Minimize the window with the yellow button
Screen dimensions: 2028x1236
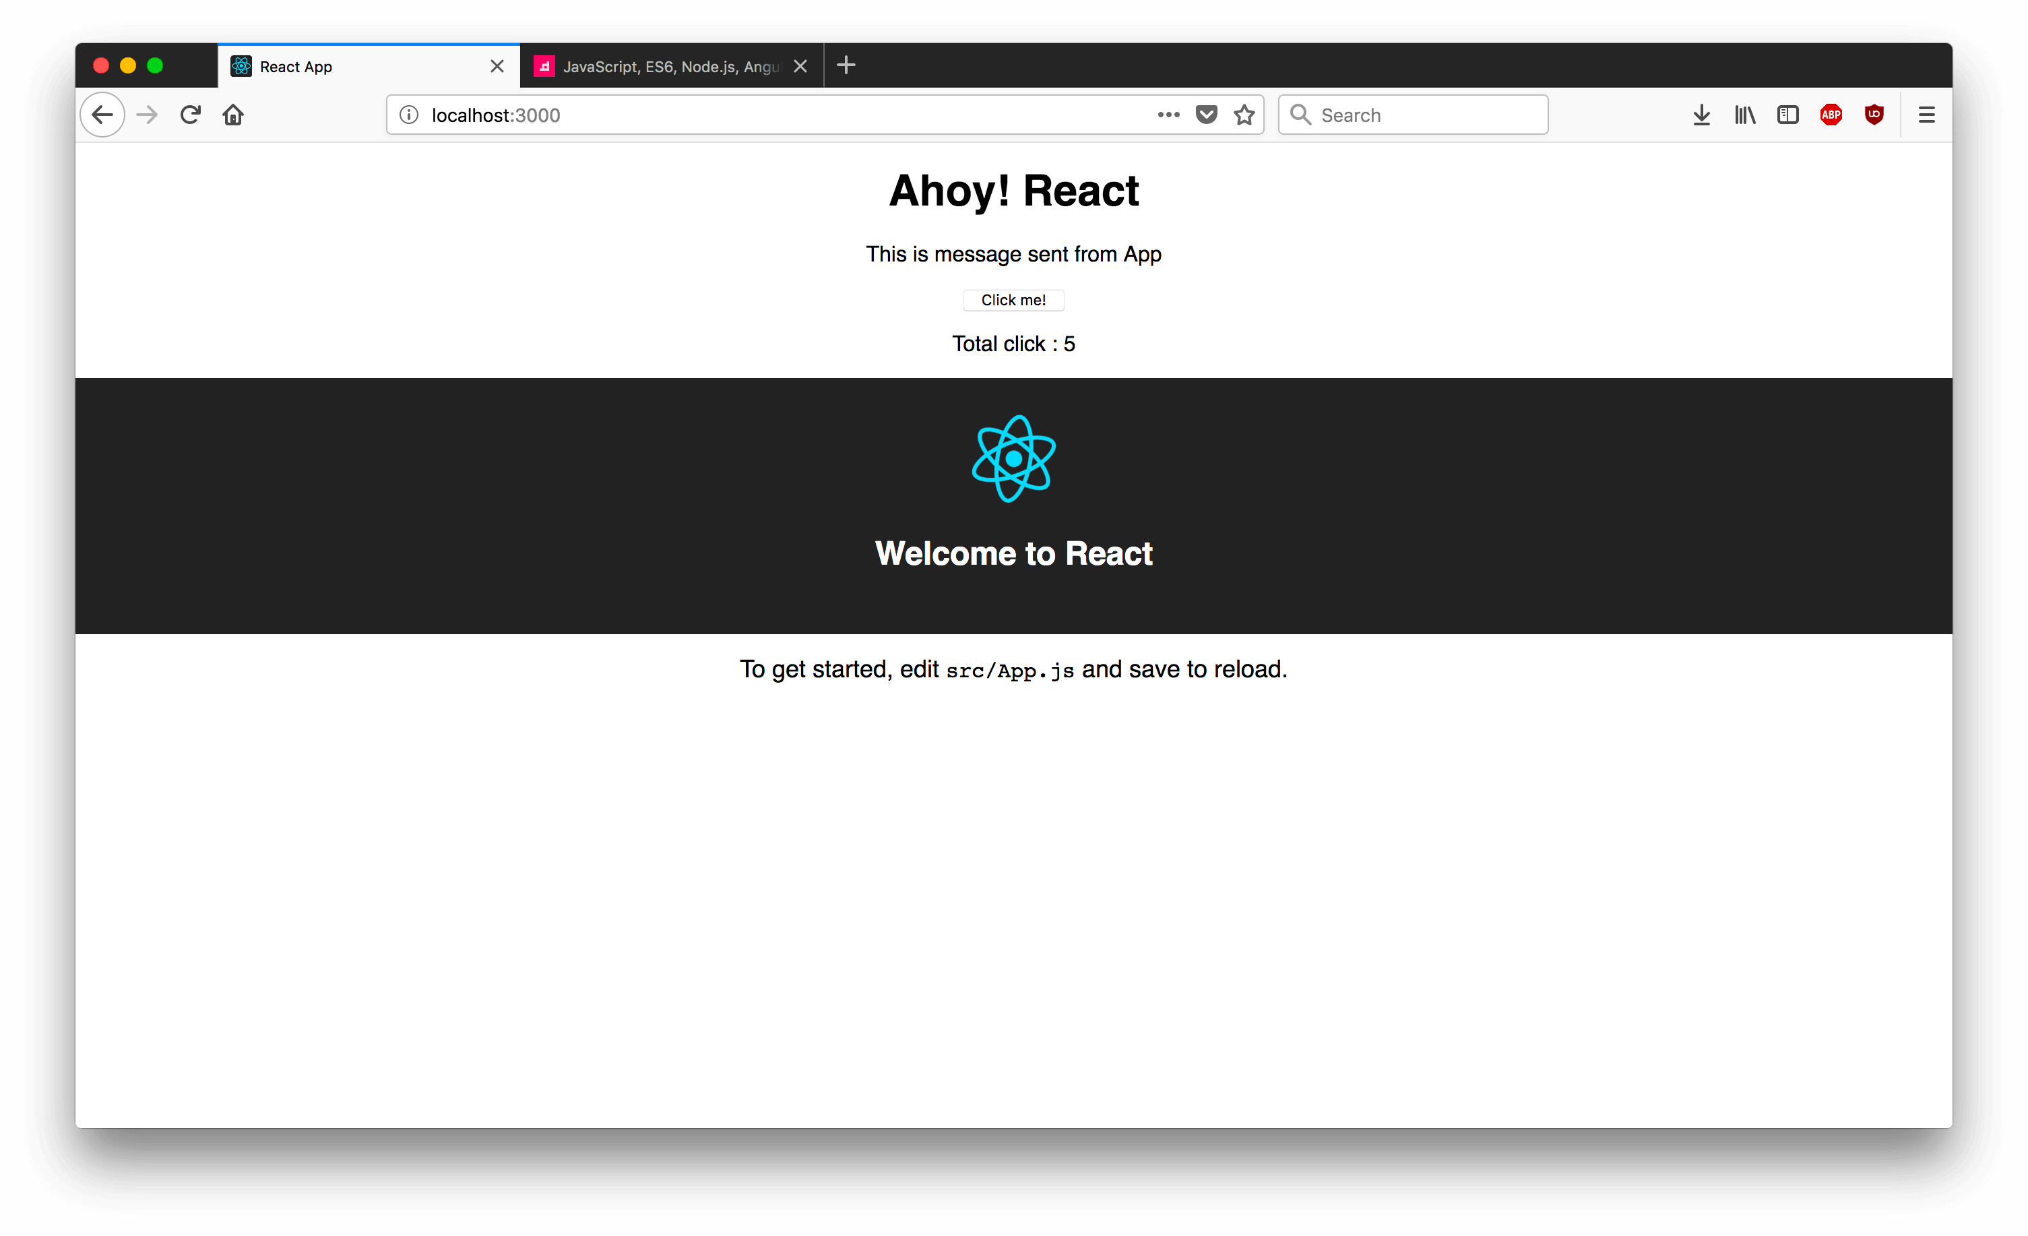click(127, 65)
